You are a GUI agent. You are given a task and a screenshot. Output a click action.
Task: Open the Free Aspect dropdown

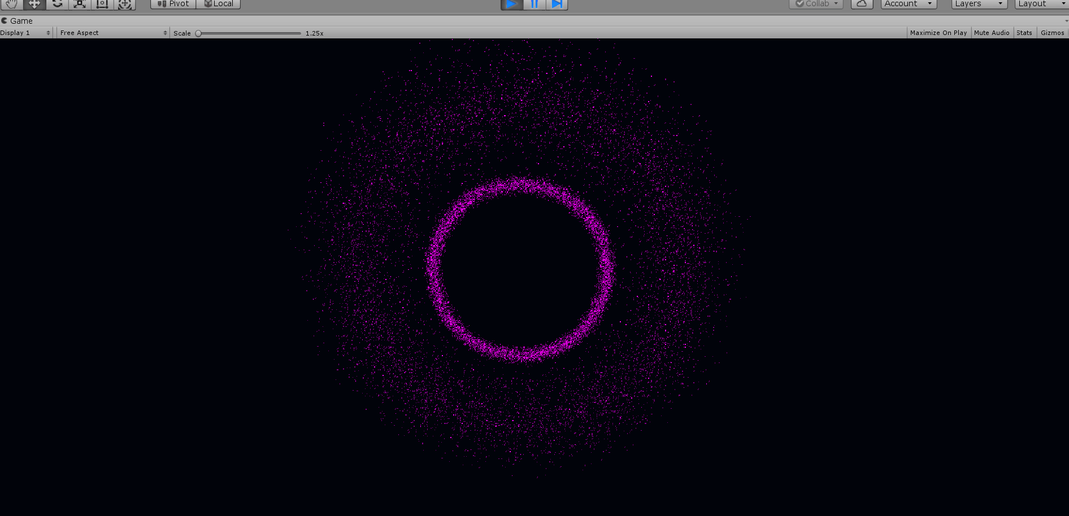114,33
